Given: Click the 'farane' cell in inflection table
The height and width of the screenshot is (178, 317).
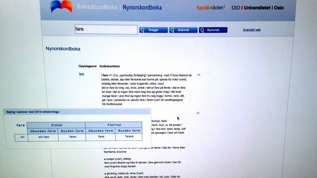Looking at the screenshot, I should (x=129, y=137).
